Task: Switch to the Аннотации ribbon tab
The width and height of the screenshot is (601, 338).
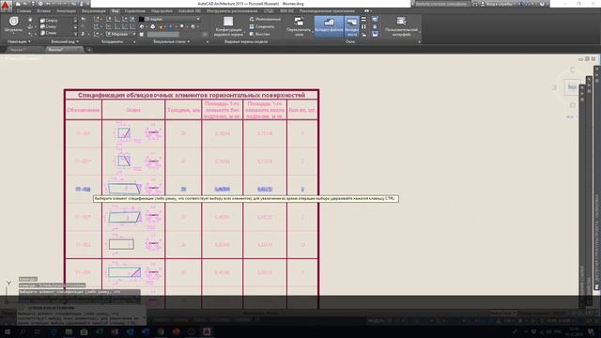Action: 66,11
